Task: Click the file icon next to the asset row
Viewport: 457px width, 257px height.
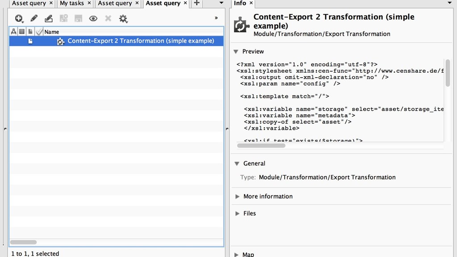Action: point(29,41)
